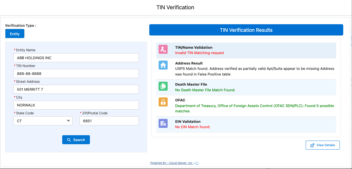Click the ZIP/Postal Code field

point(109,121)
